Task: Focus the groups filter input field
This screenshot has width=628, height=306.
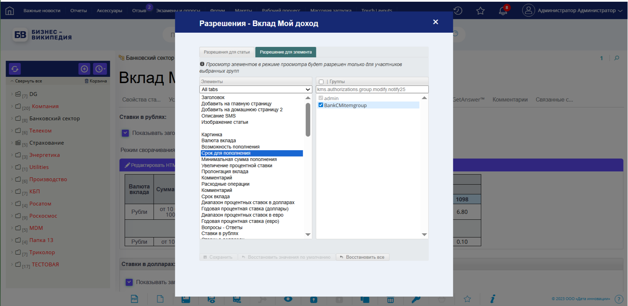Action: click(x=372, y=89)
